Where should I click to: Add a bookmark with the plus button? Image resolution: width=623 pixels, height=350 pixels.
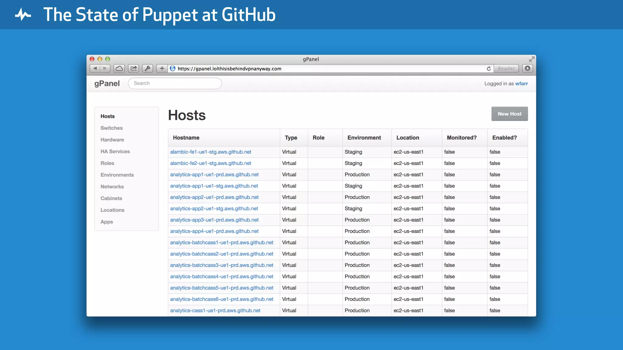click(x=162, y=69)
